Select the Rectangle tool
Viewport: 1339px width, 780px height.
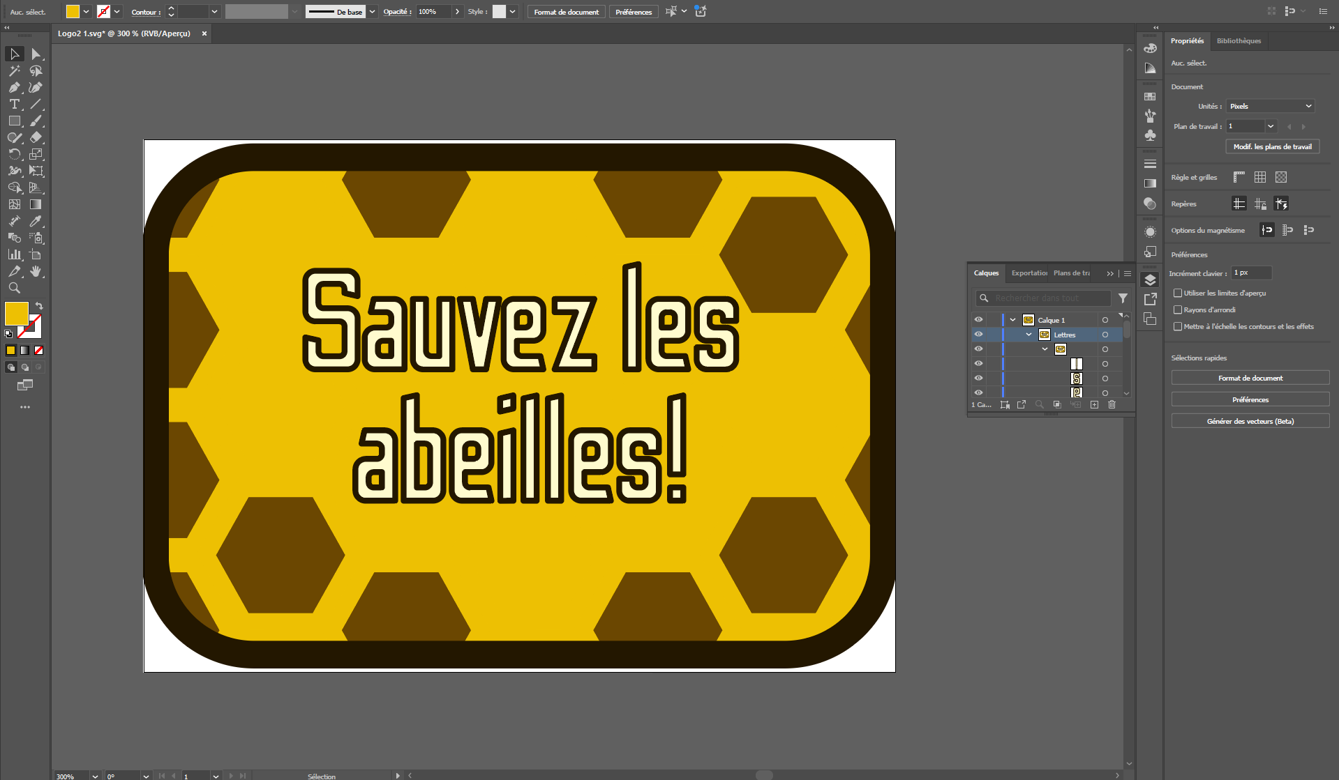point(15,121)
